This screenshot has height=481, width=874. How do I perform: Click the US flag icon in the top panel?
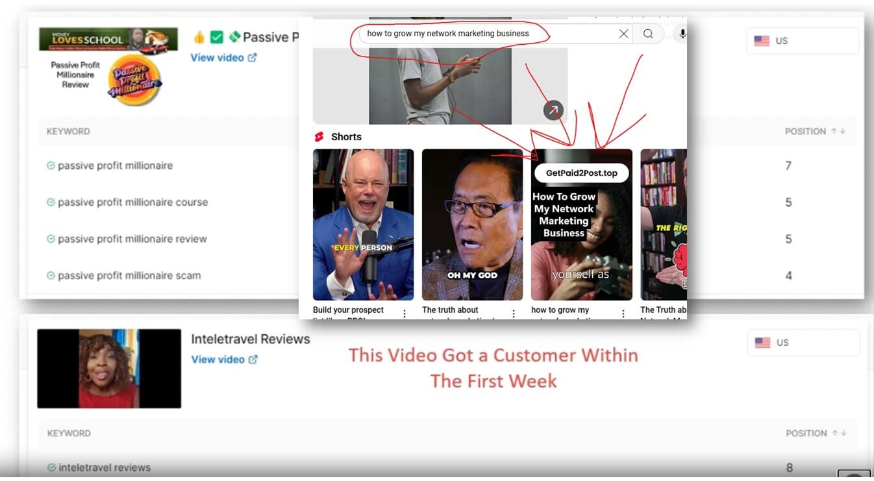761,40
